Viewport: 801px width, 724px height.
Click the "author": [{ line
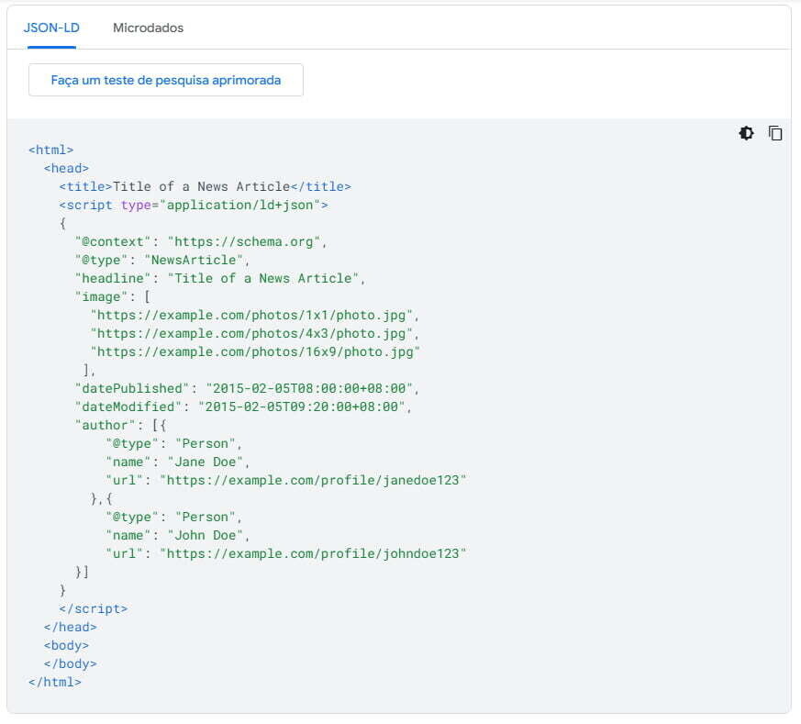(120, 426)
